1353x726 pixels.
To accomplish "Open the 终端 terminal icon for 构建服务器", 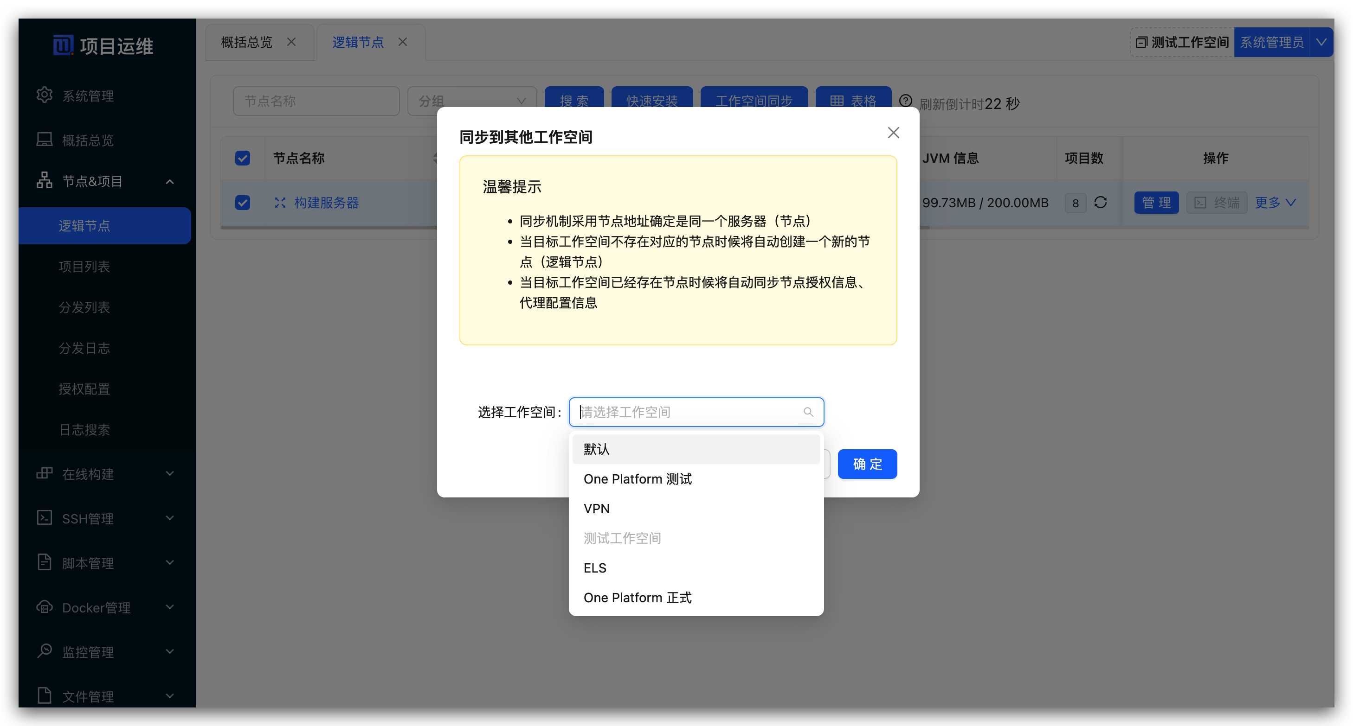I will [1200, 203].
